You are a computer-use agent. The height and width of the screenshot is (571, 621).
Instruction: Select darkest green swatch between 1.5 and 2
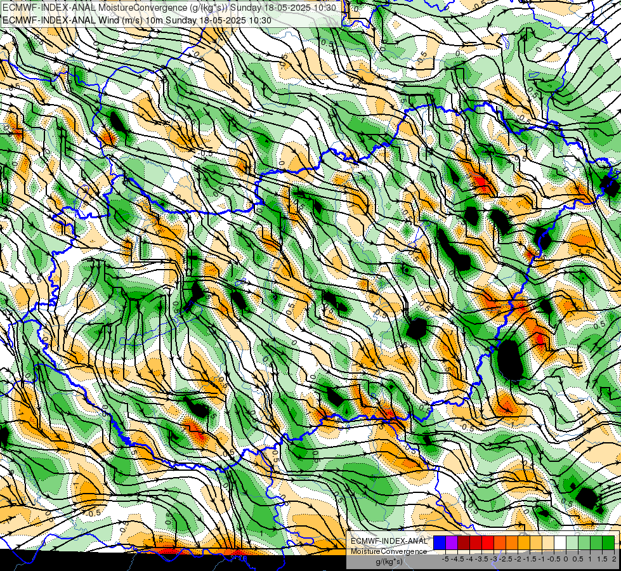point(608,542)
